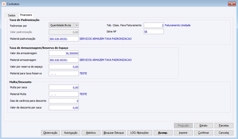Edit the Multa por saca field
Viewport: 238px width, 139px height.
click(64, 87)
